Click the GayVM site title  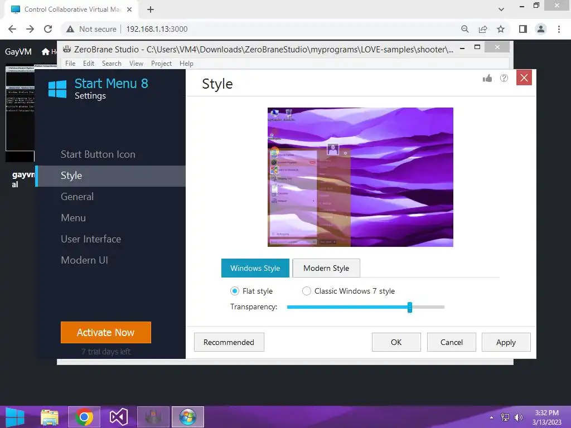click(18, 52)
